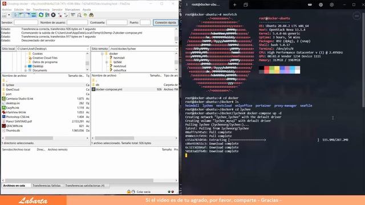Select nextcloud folder in remote tree
The width and height of the screenshot is (365, 205).
(120, 66)
